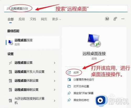Expand the chevron for 允许远程连接到此计算机

[54, 101]
